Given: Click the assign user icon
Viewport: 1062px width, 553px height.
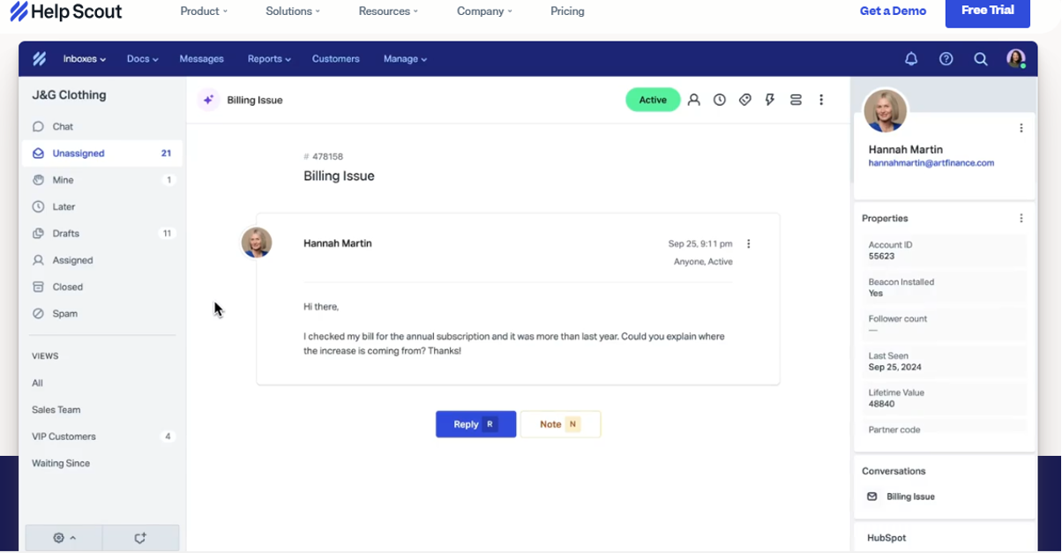Looking at the screenshot, I should point(694,100).
